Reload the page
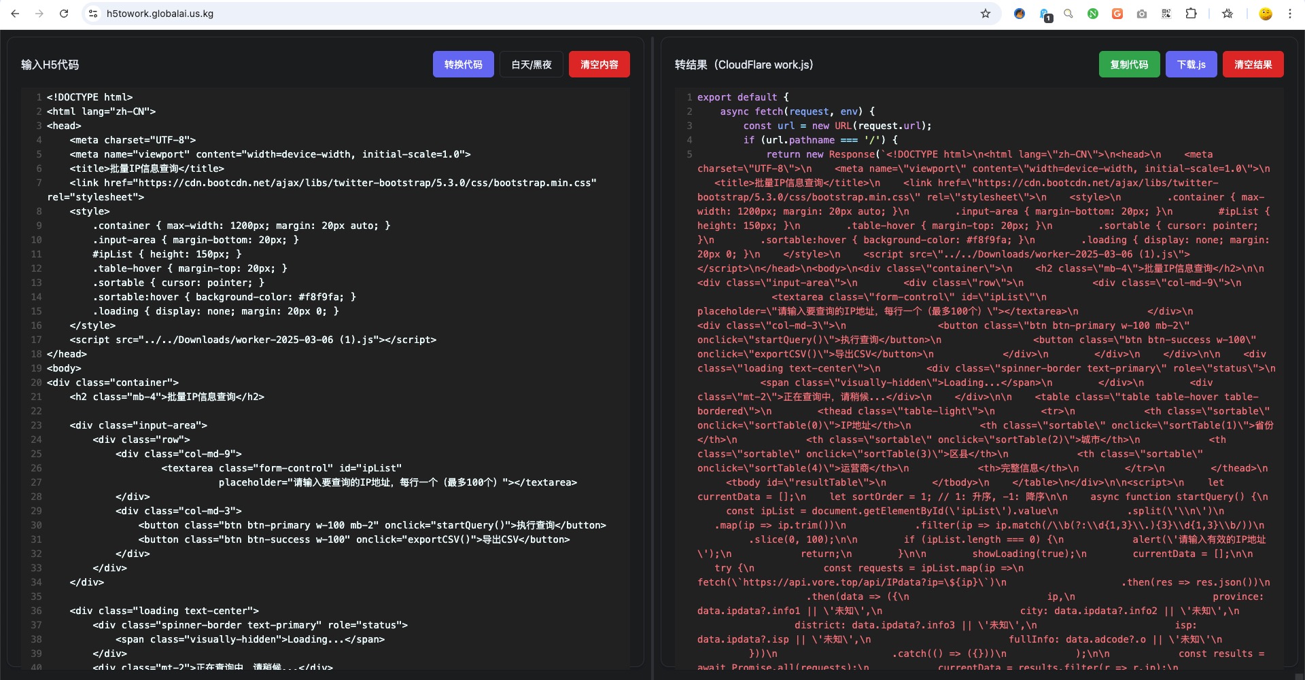This screenshot has height=680, width=1305. pyautogui.click(x=64, y=14)
